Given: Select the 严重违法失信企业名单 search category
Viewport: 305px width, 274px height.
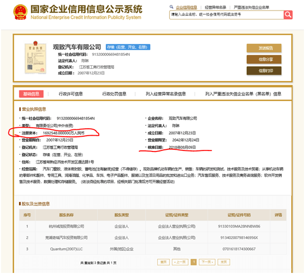Looking at the screenshot, I should (251, 7).
